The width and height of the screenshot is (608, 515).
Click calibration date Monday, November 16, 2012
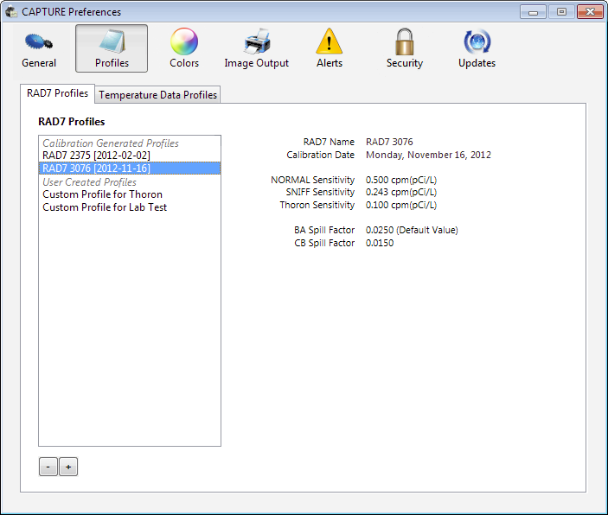point(428,155)
